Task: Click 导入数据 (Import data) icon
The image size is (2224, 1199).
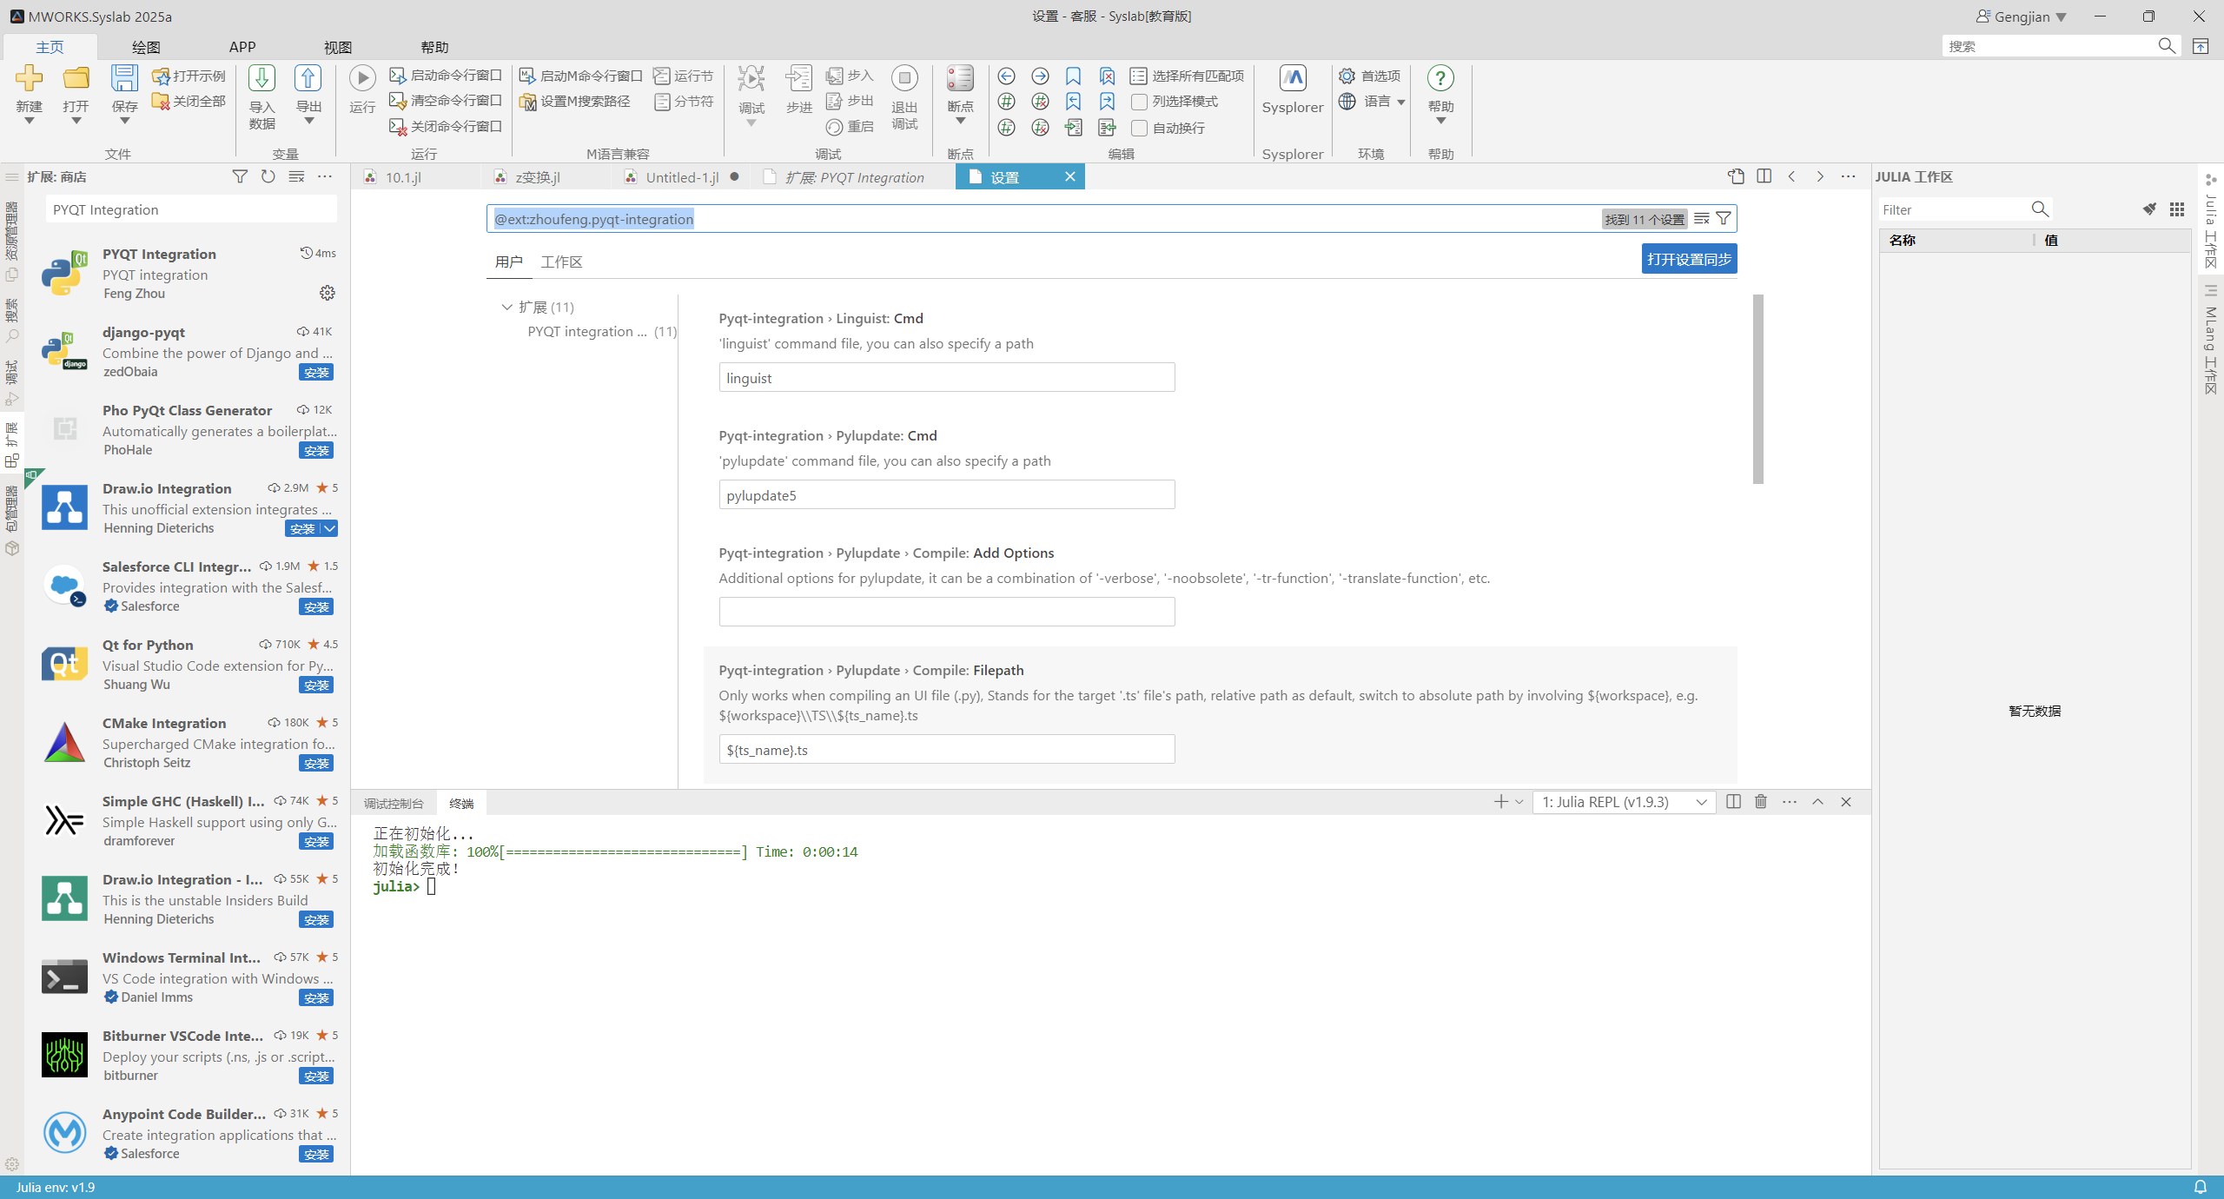Action: [261, 78]
